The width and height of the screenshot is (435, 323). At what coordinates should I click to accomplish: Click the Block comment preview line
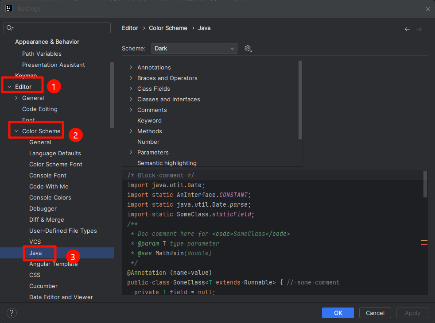tap(161, 175)
